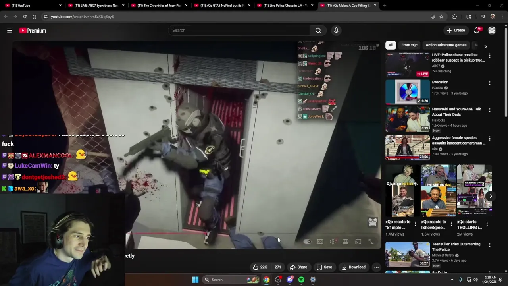508x286 pixels.
Task: Reload the page in Chrome
Action: pos(25,17)
